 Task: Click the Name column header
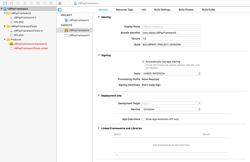click(117, 134)
